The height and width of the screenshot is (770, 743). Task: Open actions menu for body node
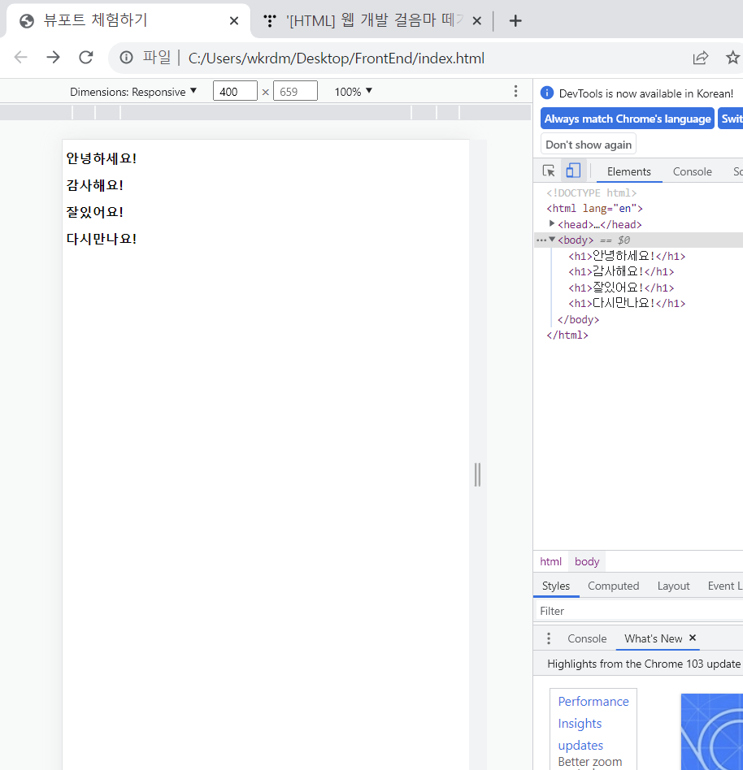tap(541, 240)
